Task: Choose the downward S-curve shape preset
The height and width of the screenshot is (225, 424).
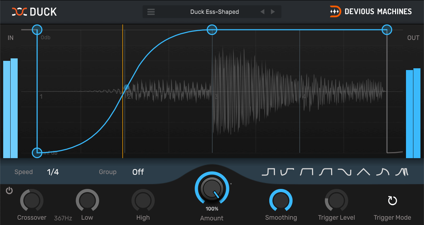Action: coord(344,172)
